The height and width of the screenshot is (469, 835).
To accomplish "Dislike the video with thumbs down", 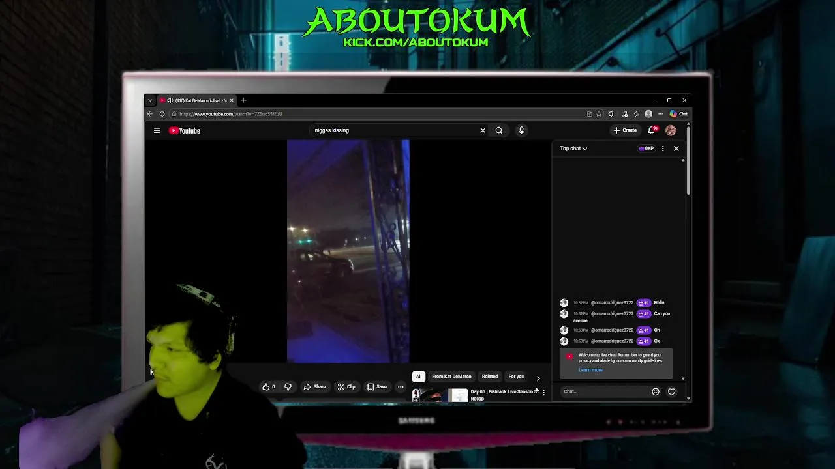I will coord(288,387).
